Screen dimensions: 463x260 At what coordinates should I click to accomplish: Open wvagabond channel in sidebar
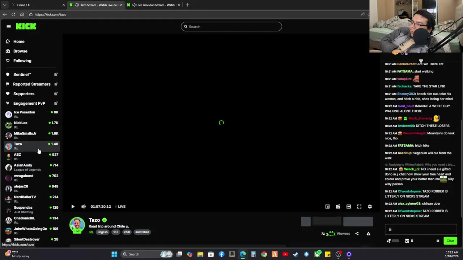click(x=32, y=178)
